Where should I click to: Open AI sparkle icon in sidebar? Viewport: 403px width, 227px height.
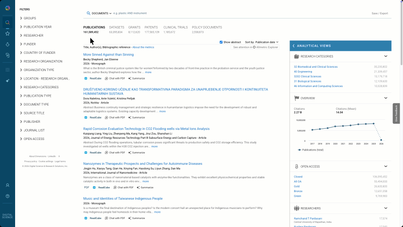(x=8, y=81)
